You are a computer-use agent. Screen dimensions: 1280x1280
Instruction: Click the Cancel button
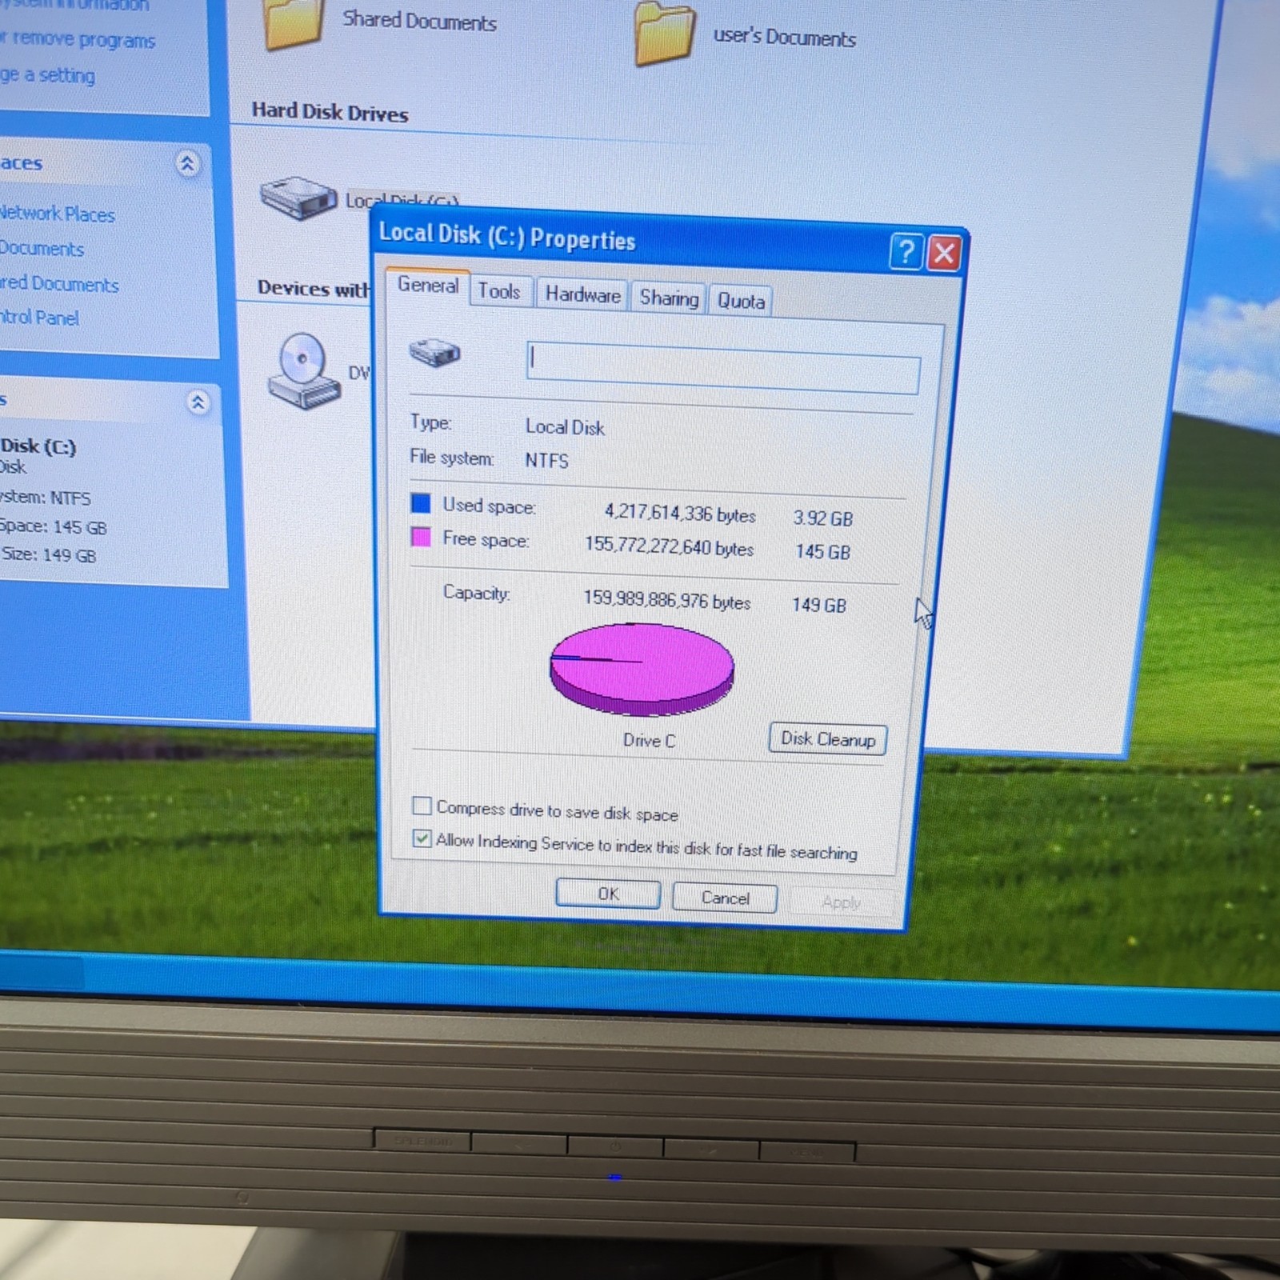coord(725,898)
